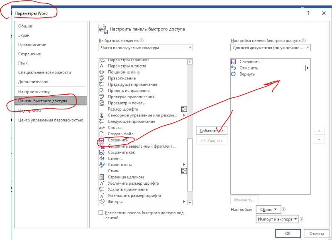Click the floppy icon beside Сохранить in commands list
The width and height of the screenshot is (332, 240).
point(102,140)
